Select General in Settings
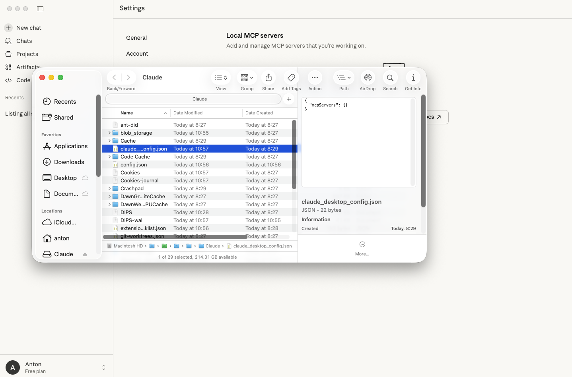This screenshot has width=572, height=377. (x=136, y=38)
